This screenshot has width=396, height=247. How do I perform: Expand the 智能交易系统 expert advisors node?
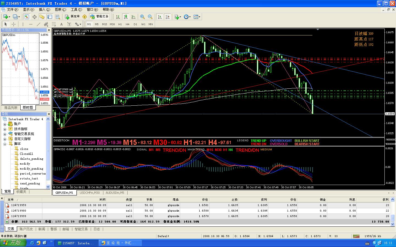(x=5, y=134)
